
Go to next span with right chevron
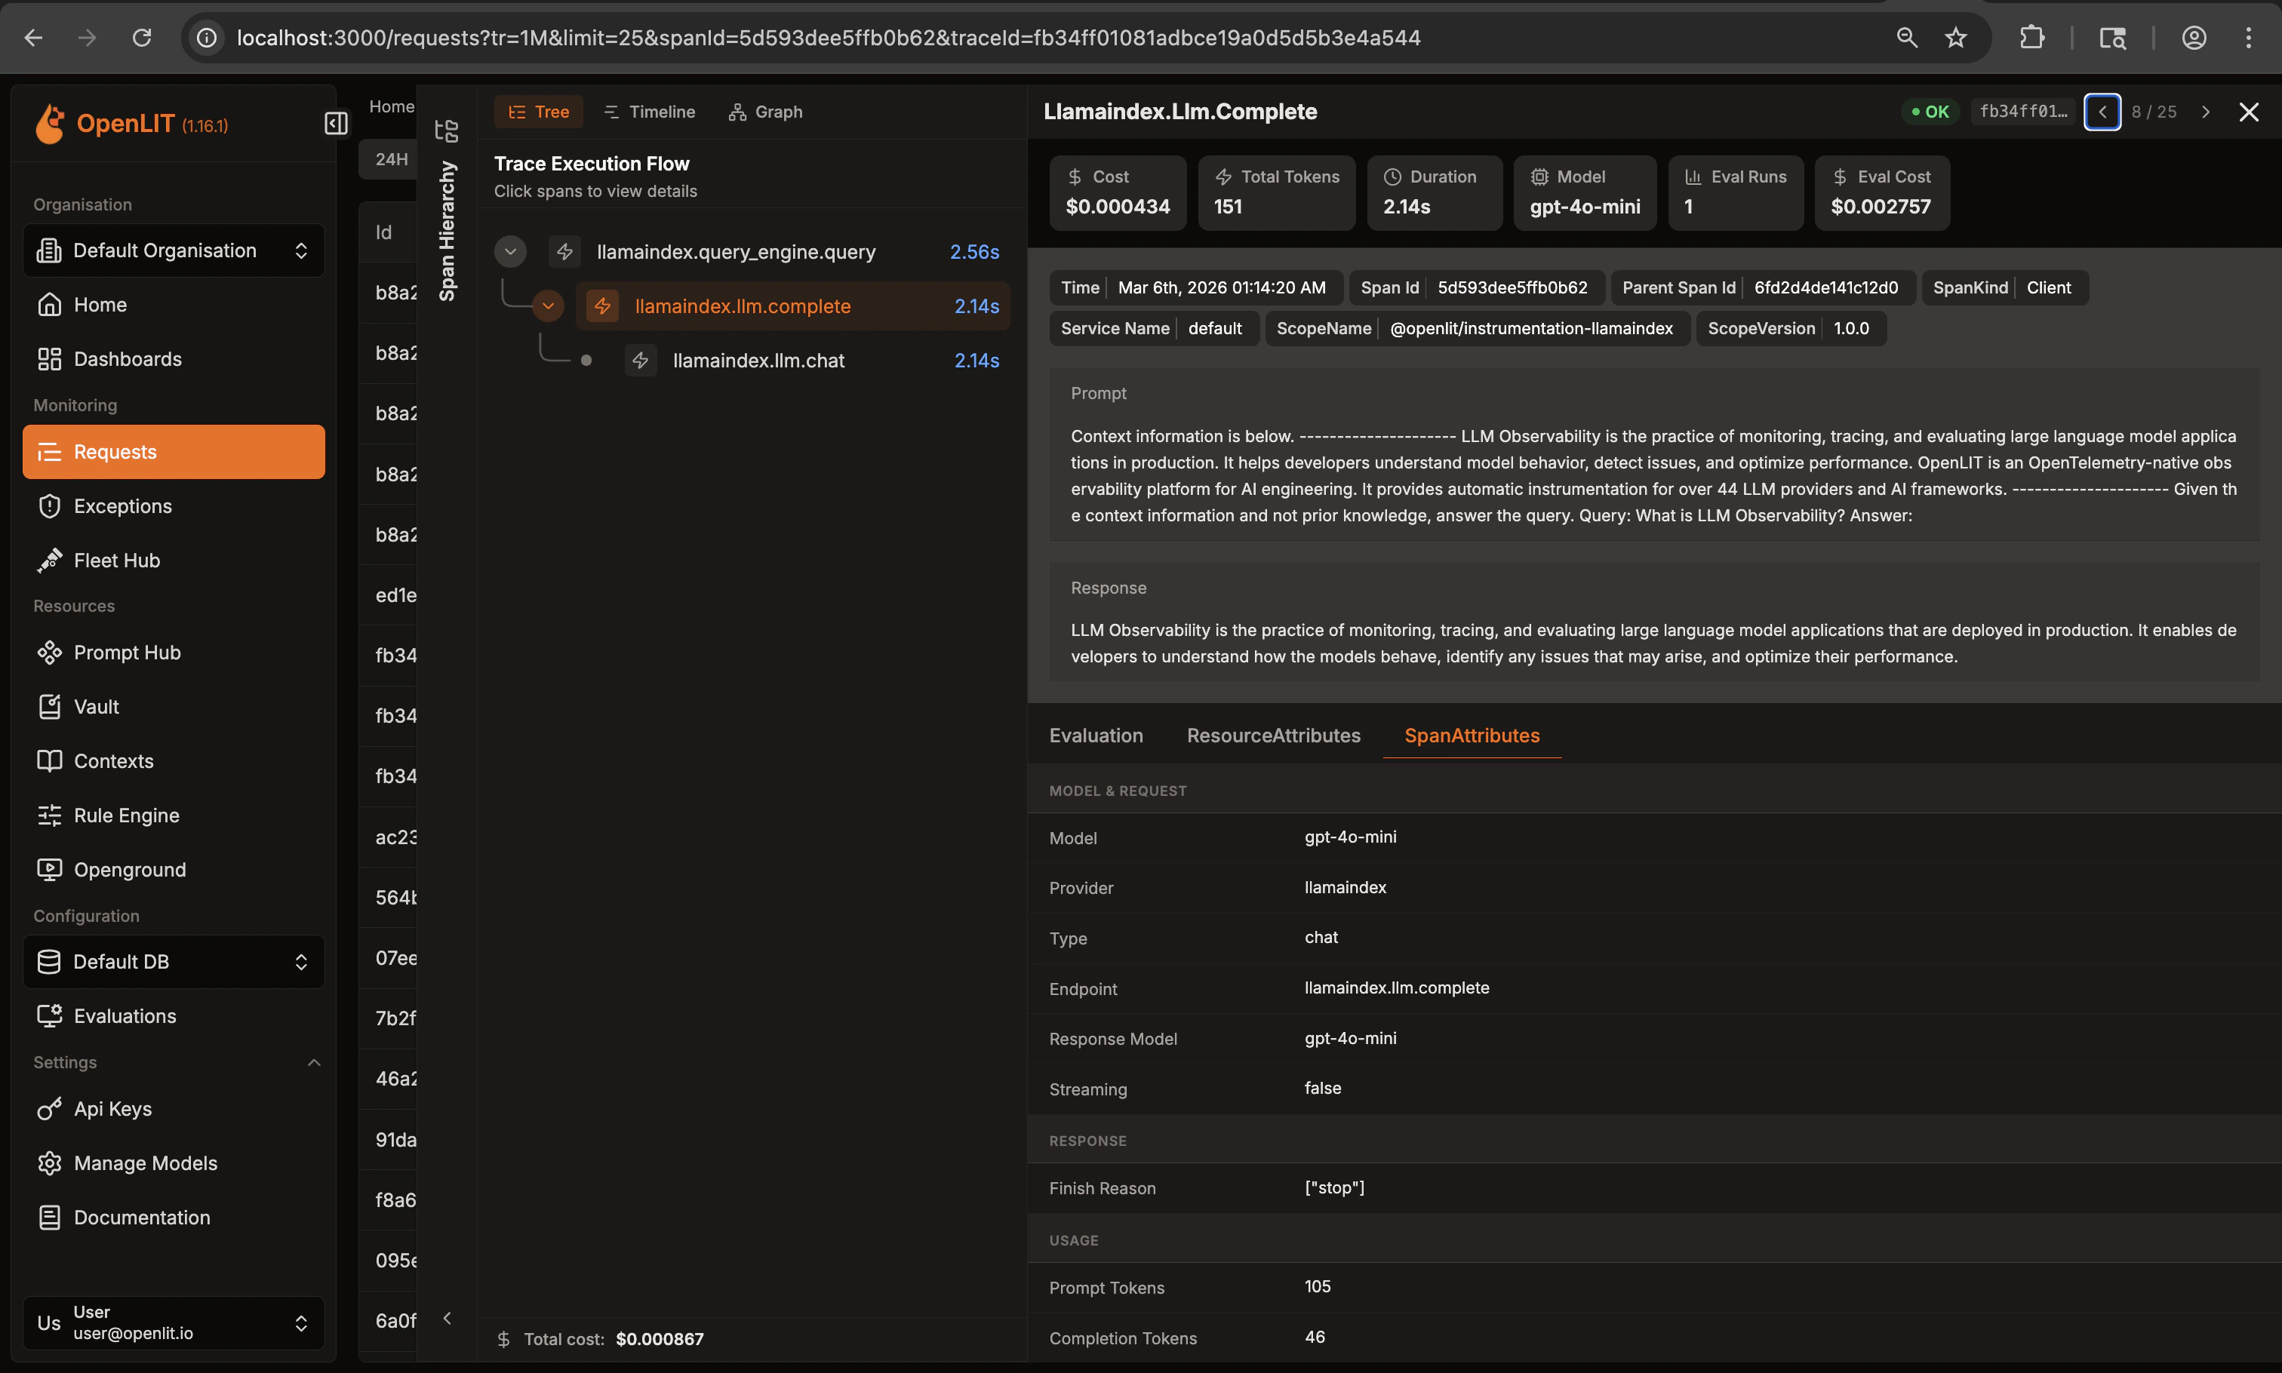tap(2205, 112)
